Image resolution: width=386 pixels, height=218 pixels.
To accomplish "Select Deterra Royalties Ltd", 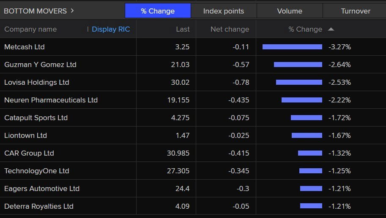I will [x=39, y=206].
